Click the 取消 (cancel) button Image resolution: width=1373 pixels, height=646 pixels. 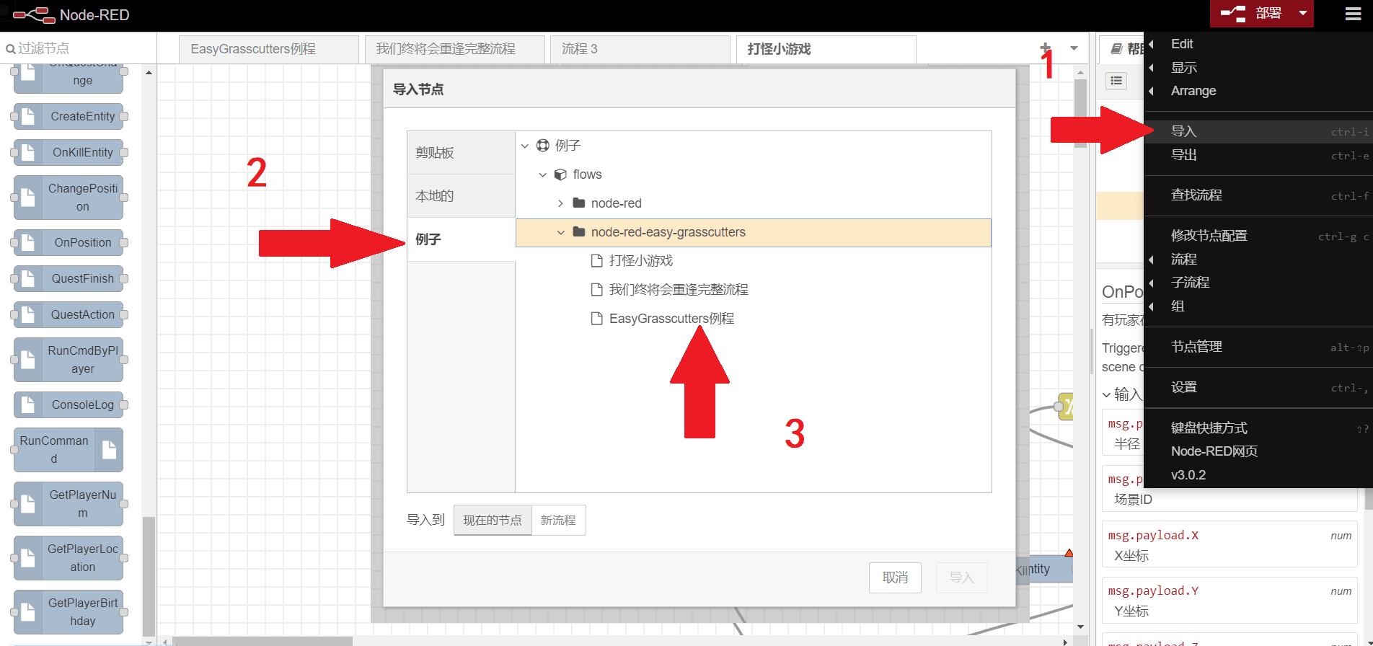[x=895, y=578]
